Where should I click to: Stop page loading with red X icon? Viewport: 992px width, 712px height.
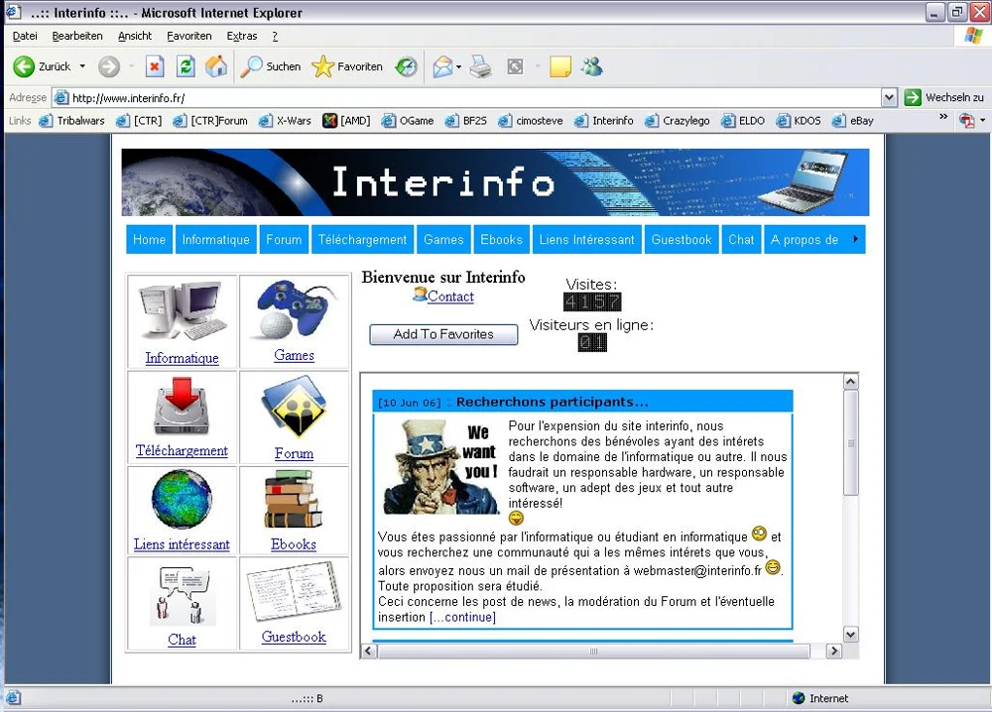(155, 66)
